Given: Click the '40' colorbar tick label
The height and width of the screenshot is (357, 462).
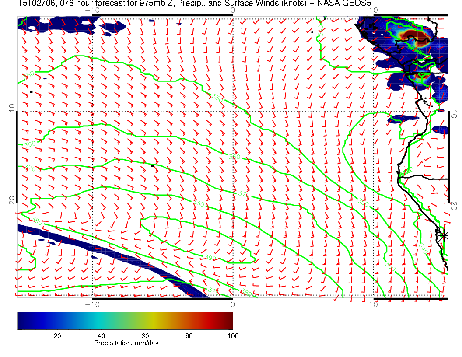Looking at the screenshot, I should tap(101, 336).
